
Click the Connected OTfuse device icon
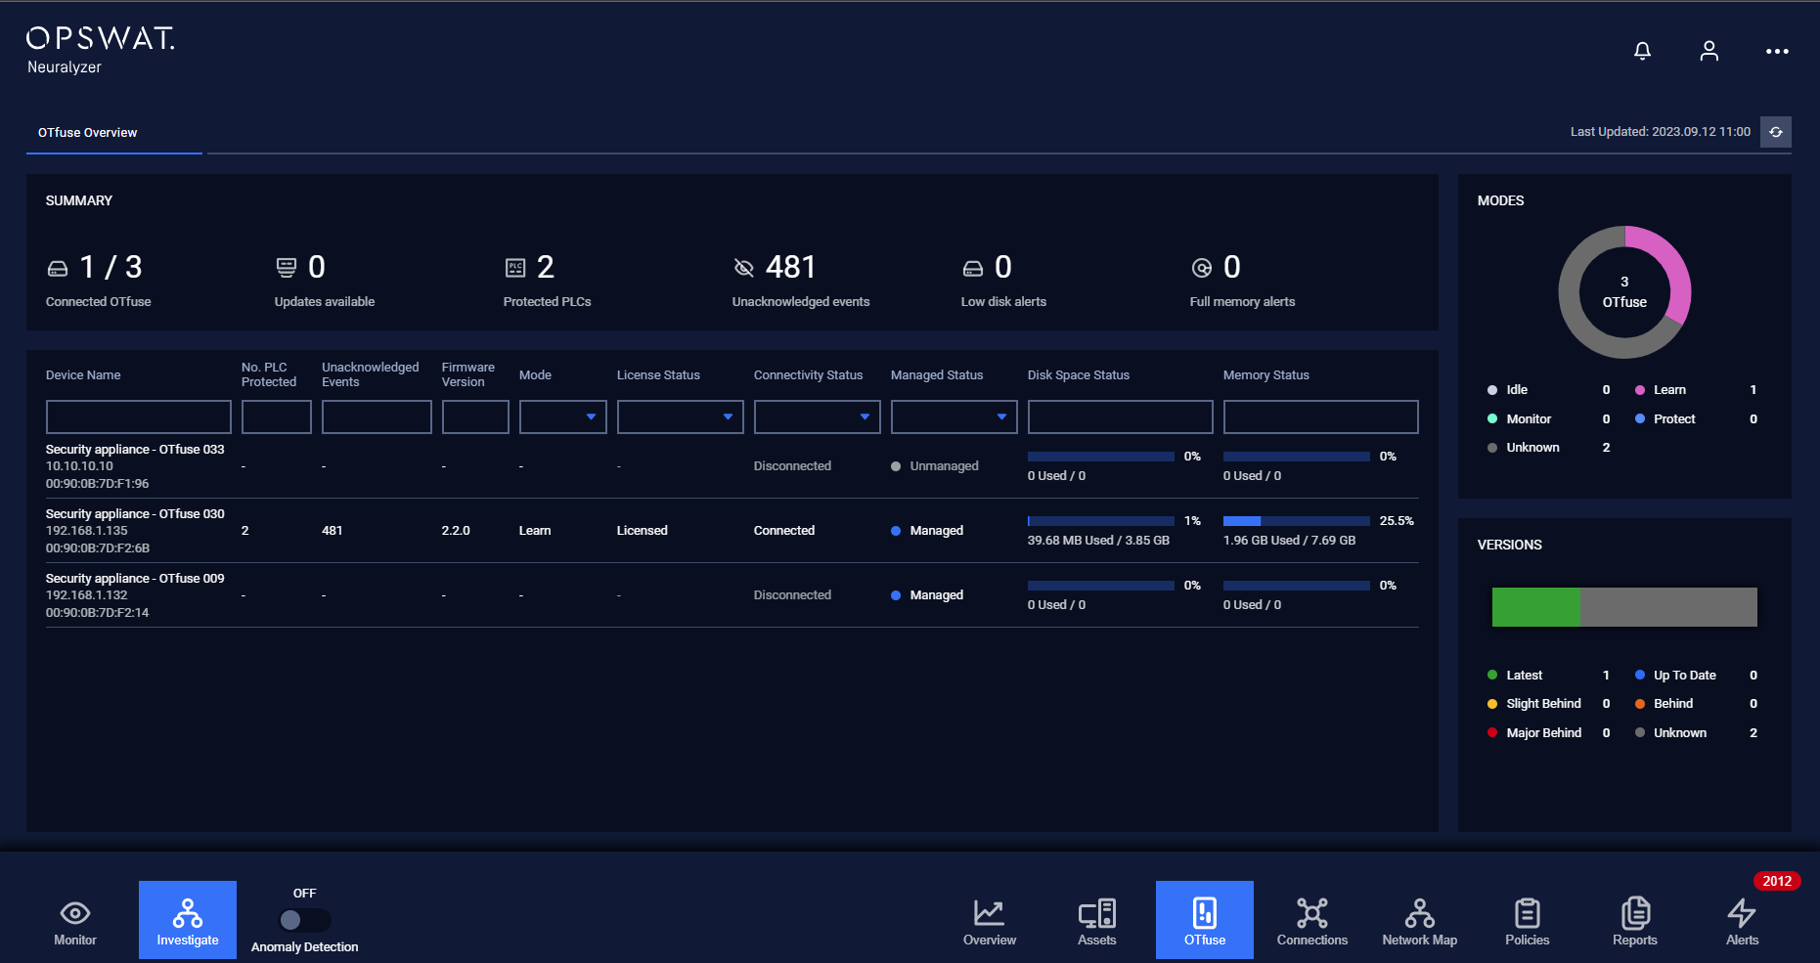coord(58,268)
